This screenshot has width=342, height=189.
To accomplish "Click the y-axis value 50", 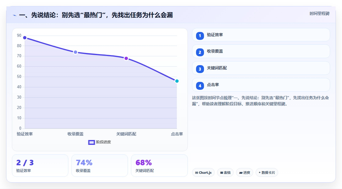I will (x=19, y=77).
